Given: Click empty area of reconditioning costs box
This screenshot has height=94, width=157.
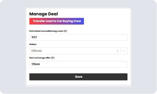Looking at the screenshot, I should (x=82, y=37).
